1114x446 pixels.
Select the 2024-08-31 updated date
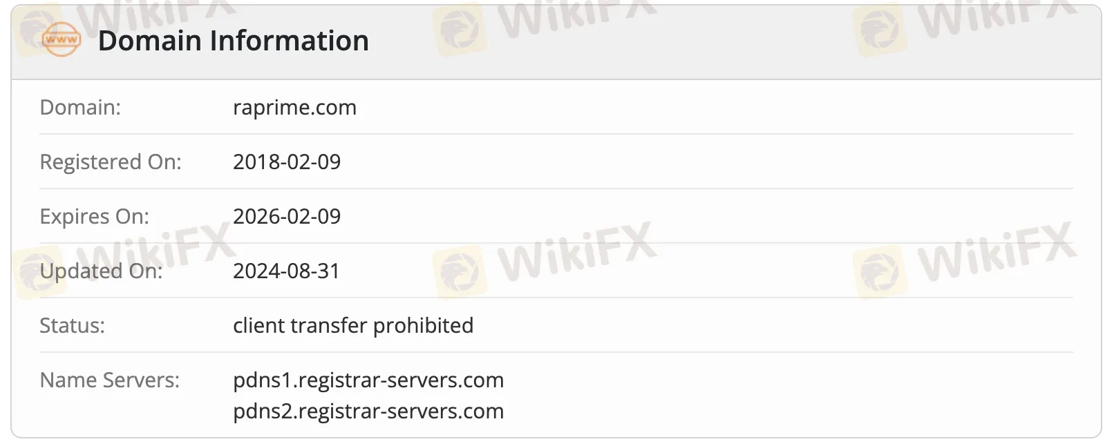[287, 271]
